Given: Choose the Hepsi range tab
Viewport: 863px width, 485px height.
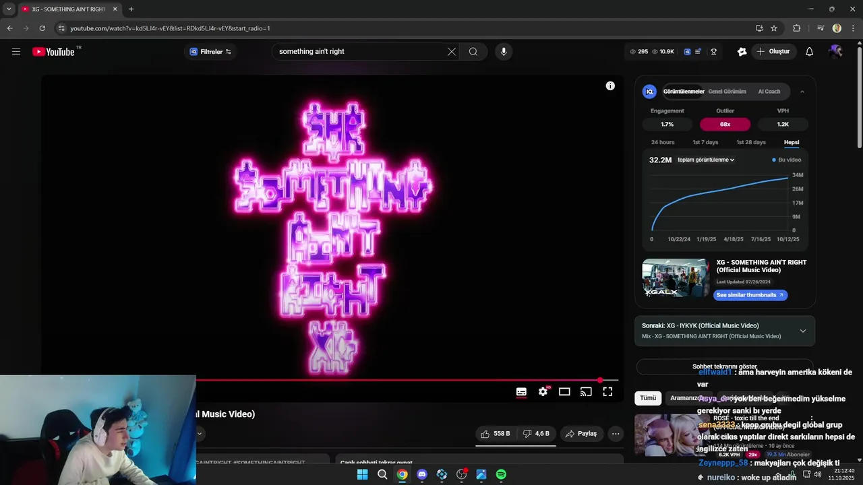Looking at the screenshot, I should coord(792,142).
